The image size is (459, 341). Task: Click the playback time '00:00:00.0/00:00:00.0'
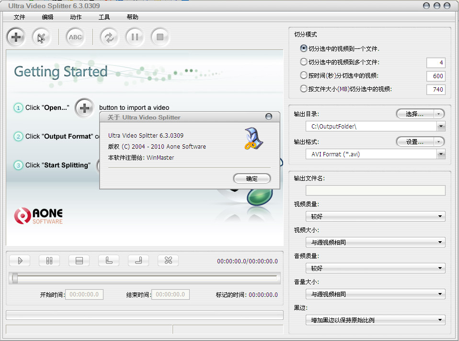point(247,261)
